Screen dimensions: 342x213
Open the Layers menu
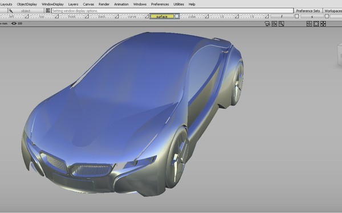tap(73, 4)
